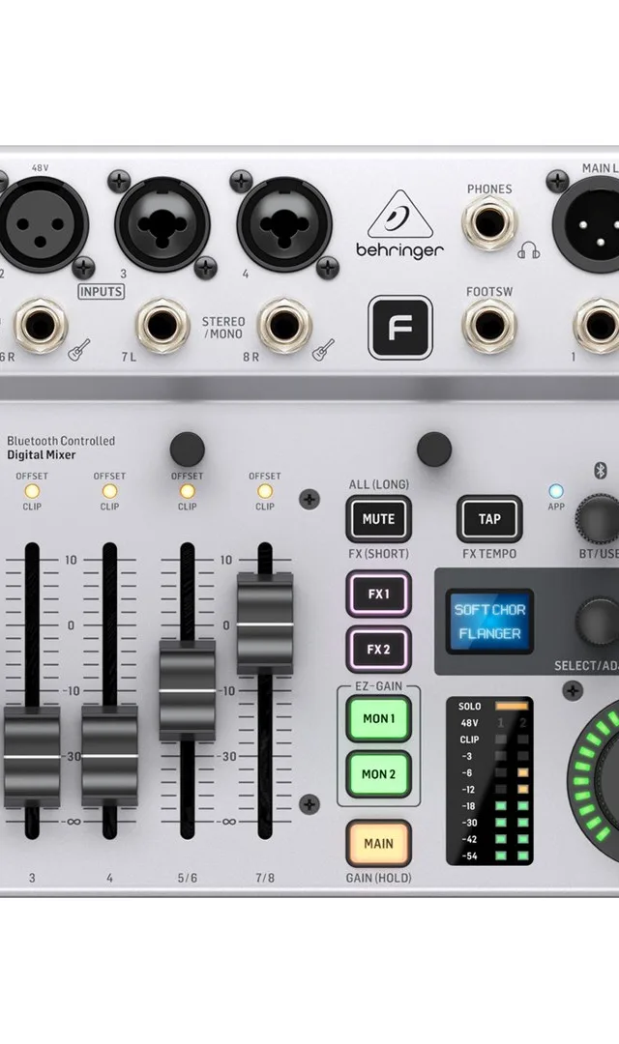Select the MON 2 button

coord(378,774)
